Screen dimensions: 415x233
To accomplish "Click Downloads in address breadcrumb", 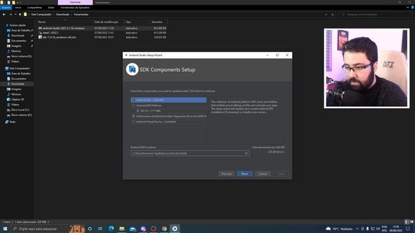I will [63, 14].
